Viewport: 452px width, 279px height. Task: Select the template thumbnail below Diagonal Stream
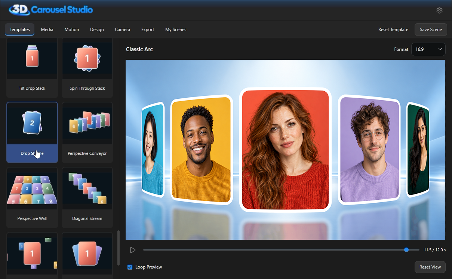87,254
